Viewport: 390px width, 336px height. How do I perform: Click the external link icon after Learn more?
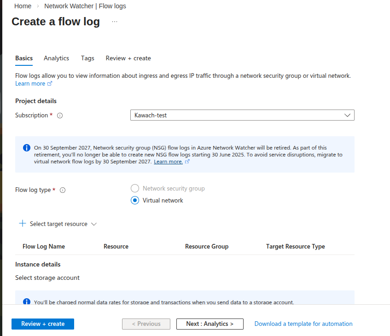point(49,83)
